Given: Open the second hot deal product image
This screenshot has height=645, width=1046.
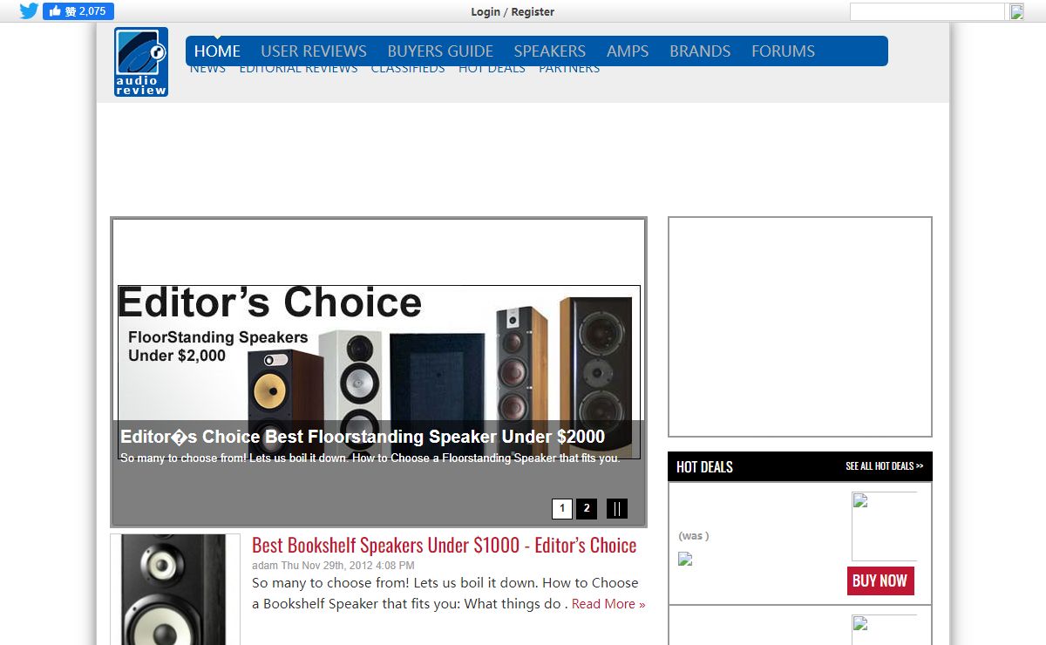Looking at the screenshot, I should click(x=884, y=629).
